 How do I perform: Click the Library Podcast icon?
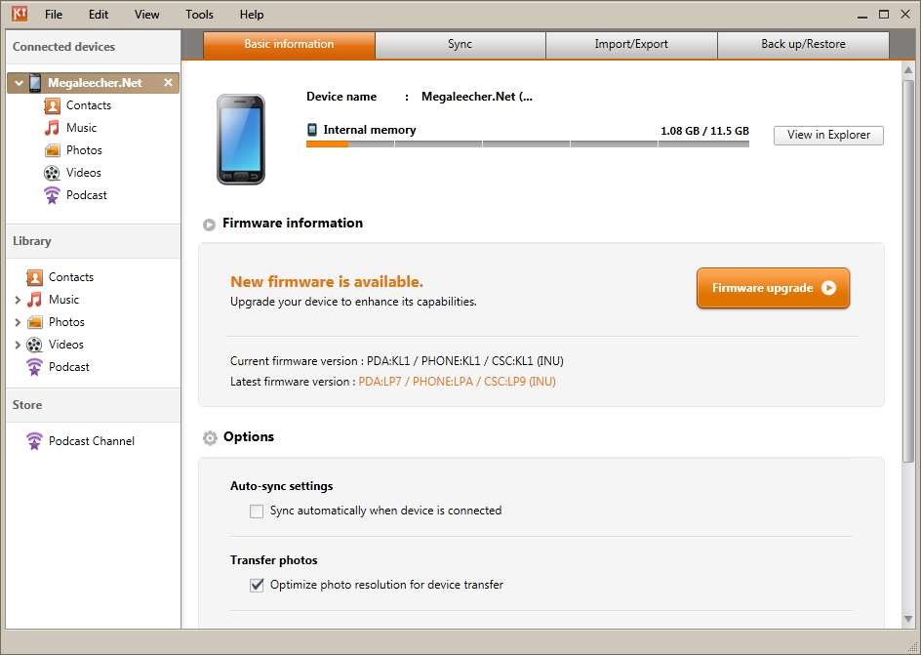(x=35, y=367)
